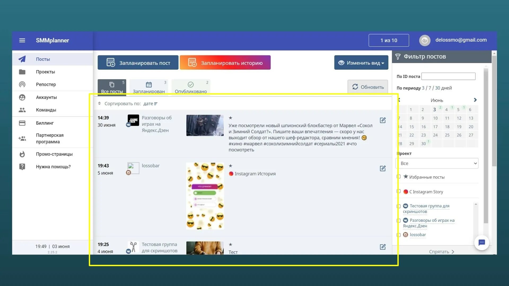Click edit icon on Marvel blockbuster post
The width and height of the screenshot is (509, 286).
coord(383,120)
